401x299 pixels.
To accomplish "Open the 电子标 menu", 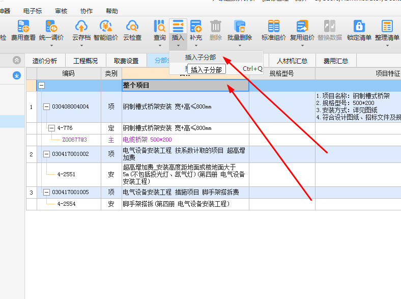I will point(33,11).
